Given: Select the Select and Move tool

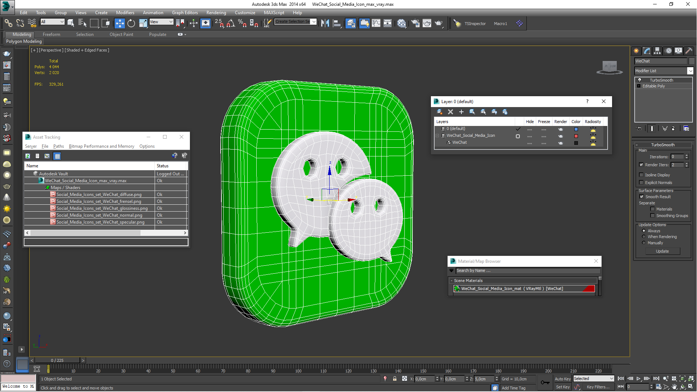Looking at the screenshot, I should pos(119,24).
